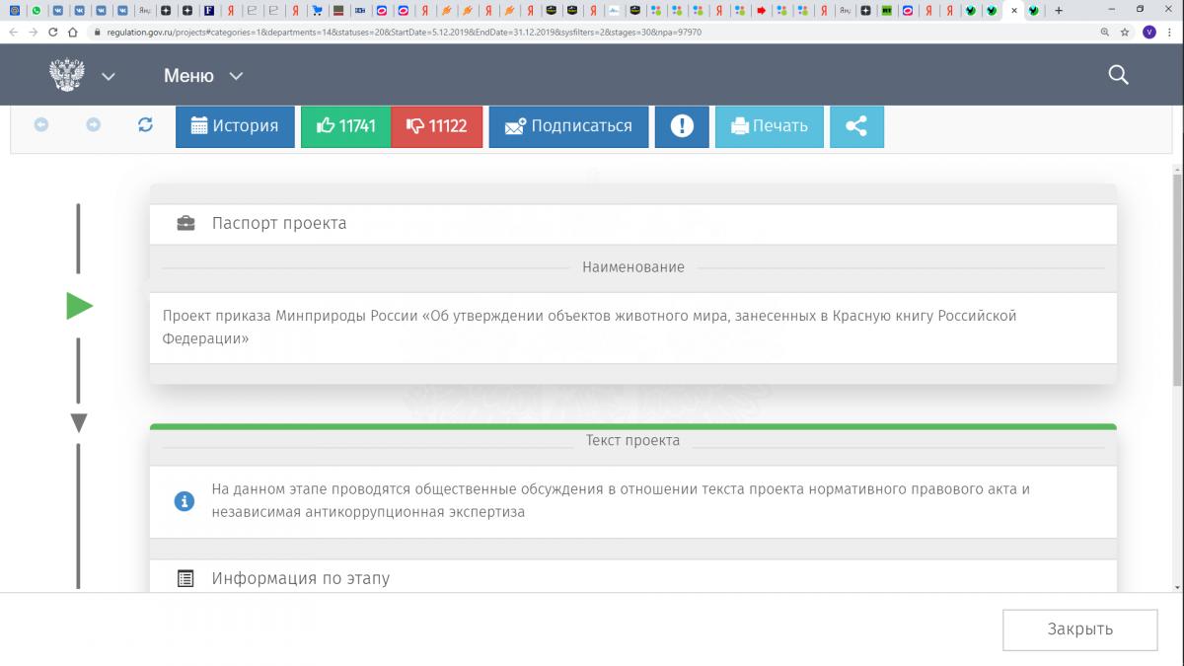Click the green play stage marker

79,307
